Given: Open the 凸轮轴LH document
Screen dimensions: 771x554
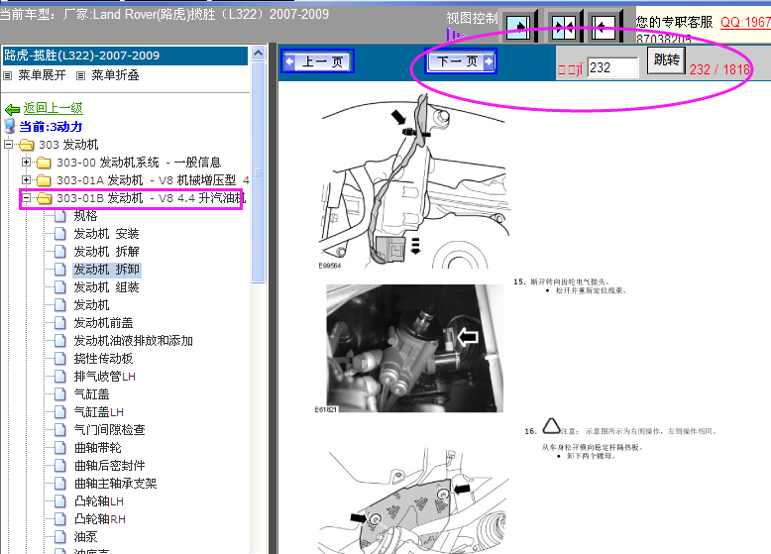Looking at the screenshot, I should (99, 501).
